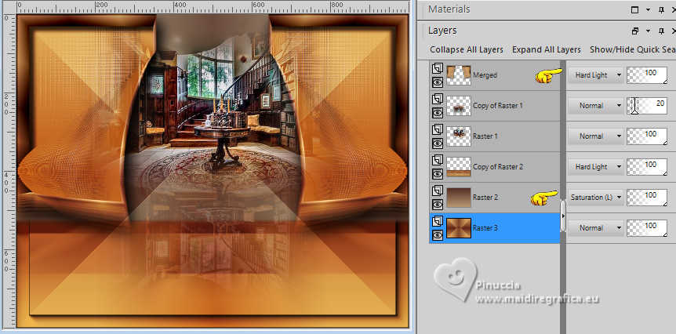Select the layer named Copy of Raster 1

(497, 106)
